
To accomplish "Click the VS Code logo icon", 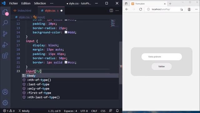I will click(3, 3).
